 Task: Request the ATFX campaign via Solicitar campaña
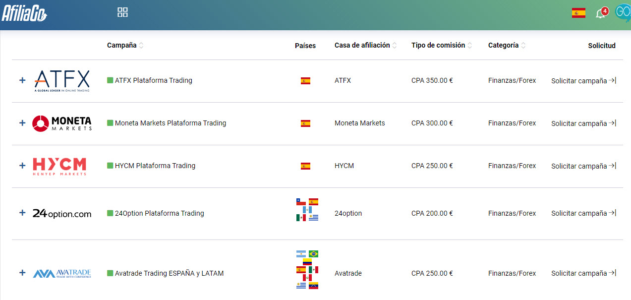pos(583,81)
